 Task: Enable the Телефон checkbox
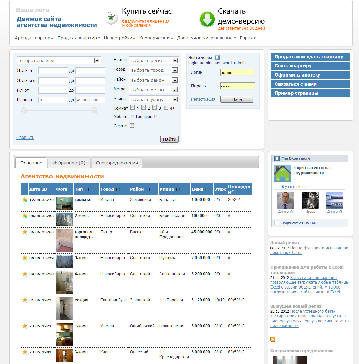[156, 116]
